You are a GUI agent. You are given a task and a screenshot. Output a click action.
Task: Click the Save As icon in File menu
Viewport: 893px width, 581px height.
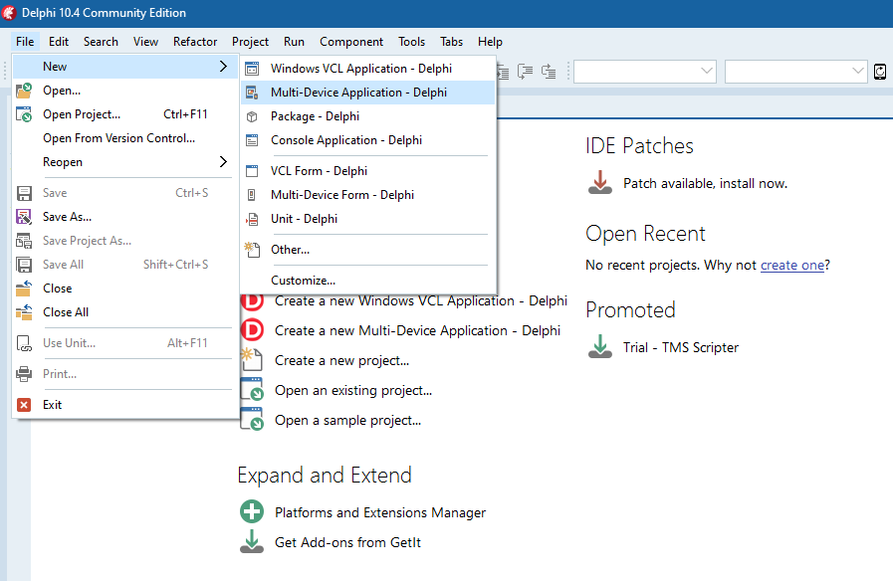point(23,217)
